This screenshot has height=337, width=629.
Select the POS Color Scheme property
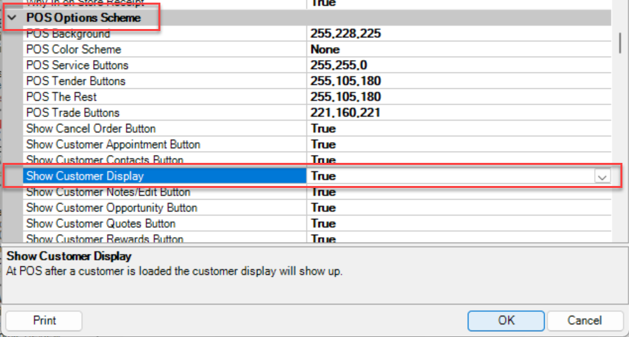73,49
